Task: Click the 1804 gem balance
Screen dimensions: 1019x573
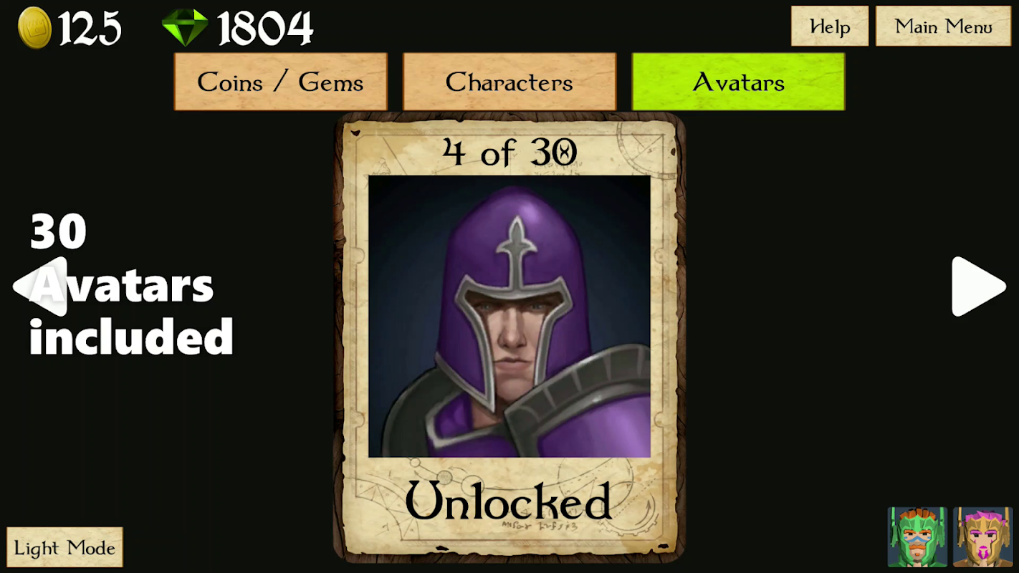Action: (x=265, y=29)
